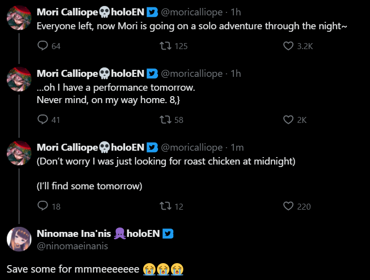Click the 1m timestamp on third tweet
The width and height of the screenshot is (370, 280).
237,148
